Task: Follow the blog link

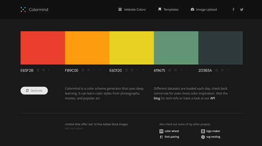Action: coord(157,98)
